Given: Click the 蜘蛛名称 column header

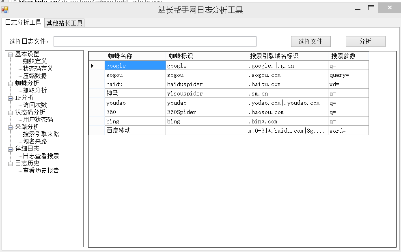Looking at the screenshot, I should [x=135, y=56].
